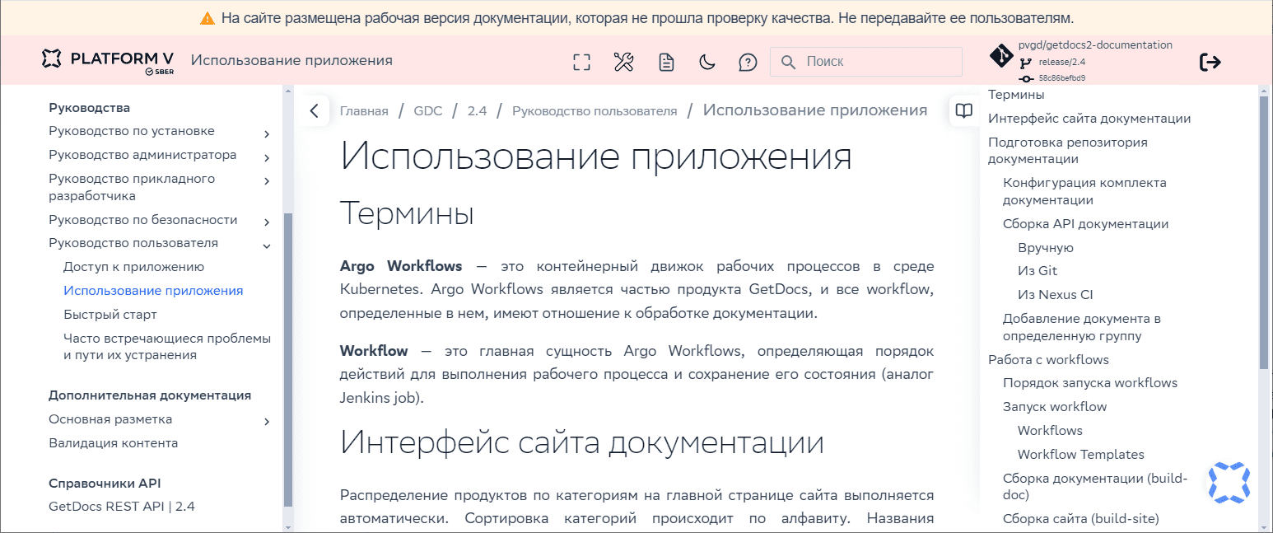Expand the Основная разметка section
This screenshot has height=533, width=1273.
click(x=266, y=421)
